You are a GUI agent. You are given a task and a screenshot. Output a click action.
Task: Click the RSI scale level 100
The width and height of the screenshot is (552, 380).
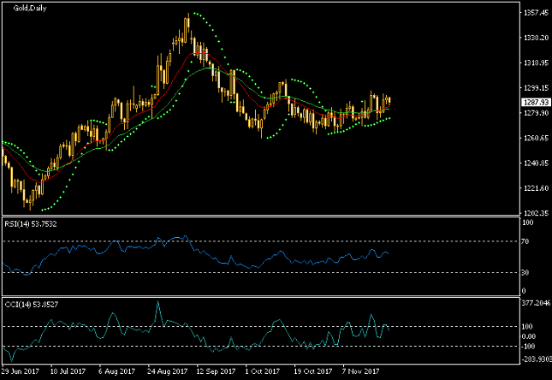tap(528, 223)
